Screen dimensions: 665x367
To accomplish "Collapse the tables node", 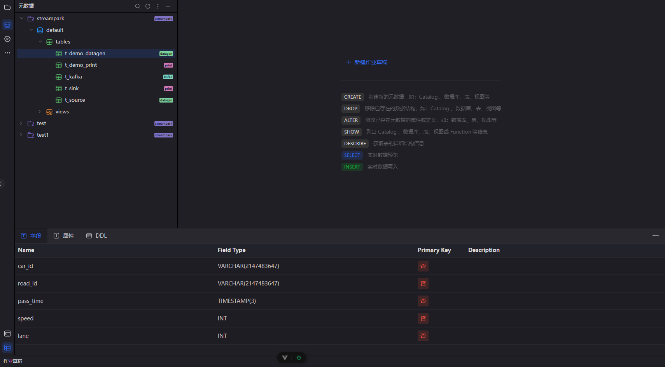I will tap(40, 42).
